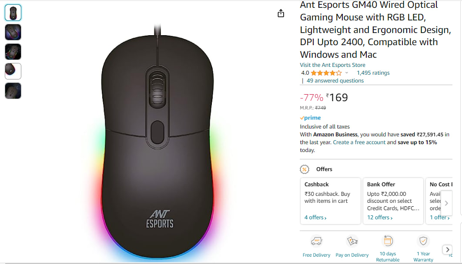Select the last product thumbnail
The width and height of the screenshot is (462, 264).
click(x=13, y=91)
